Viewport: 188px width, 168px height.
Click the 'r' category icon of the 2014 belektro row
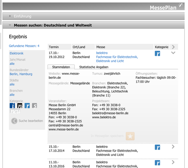[x=158, y=147]
